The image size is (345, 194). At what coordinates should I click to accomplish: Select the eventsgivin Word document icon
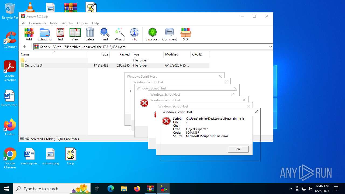pos(30,157)
